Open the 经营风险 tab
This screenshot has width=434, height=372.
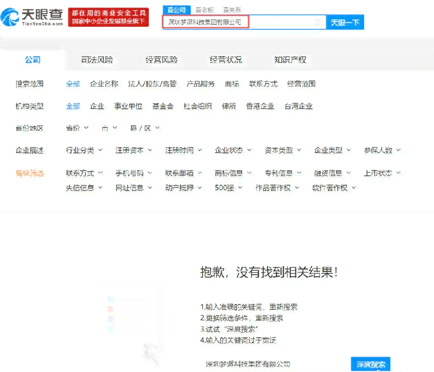pos(161,60)
